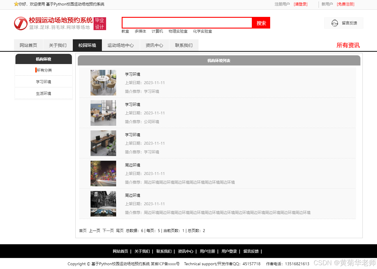The height and width of the screenshot is (269, 377).
Task: Select 生活环境 category in sidebar
Action: click(43, 93)
